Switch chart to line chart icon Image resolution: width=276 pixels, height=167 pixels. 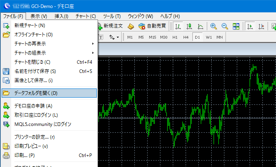point(200,26)
